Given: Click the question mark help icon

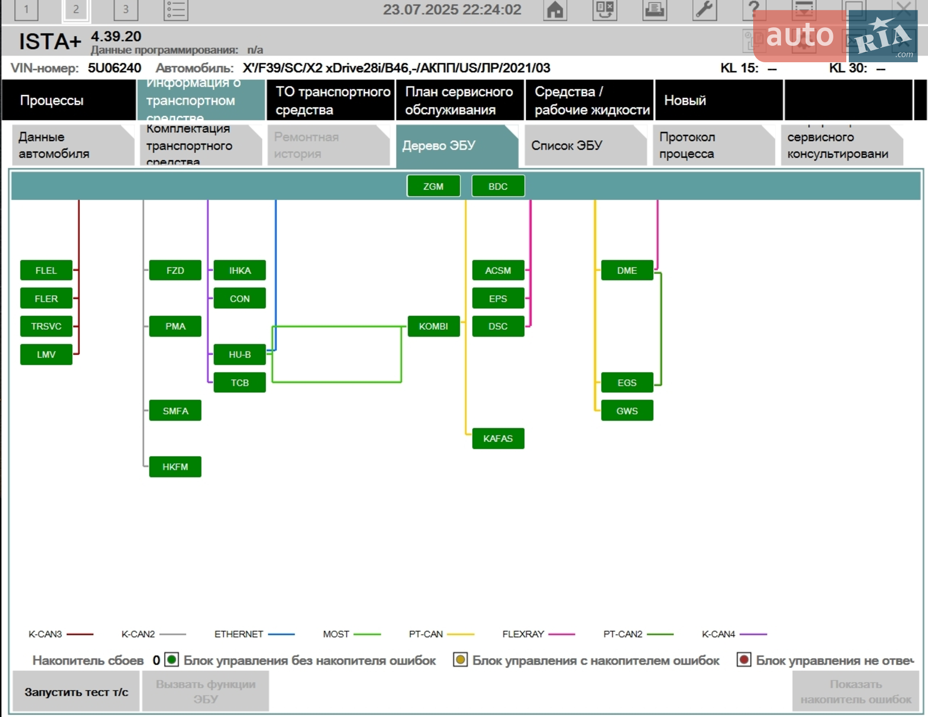Looking at the screenshot, I should tap(754, 9).
